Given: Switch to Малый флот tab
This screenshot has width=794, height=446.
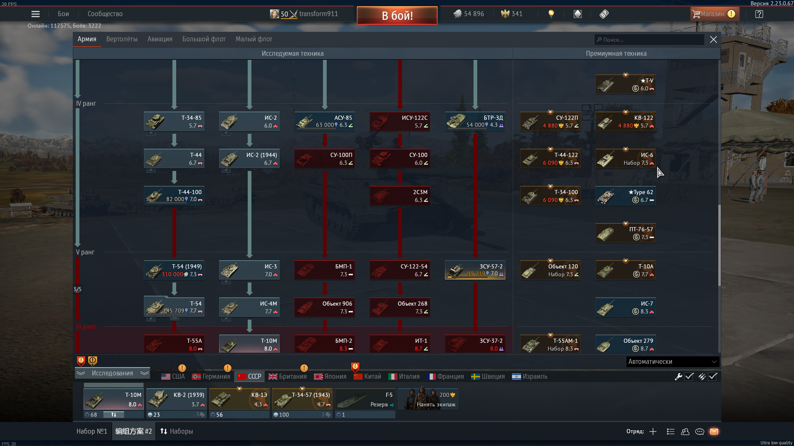Looking at the screenshot, I should [254, 39].
